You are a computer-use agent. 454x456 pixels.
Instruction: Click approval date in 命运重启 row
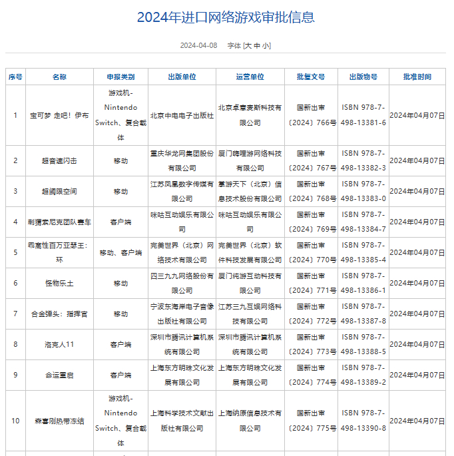coord(417,375)
